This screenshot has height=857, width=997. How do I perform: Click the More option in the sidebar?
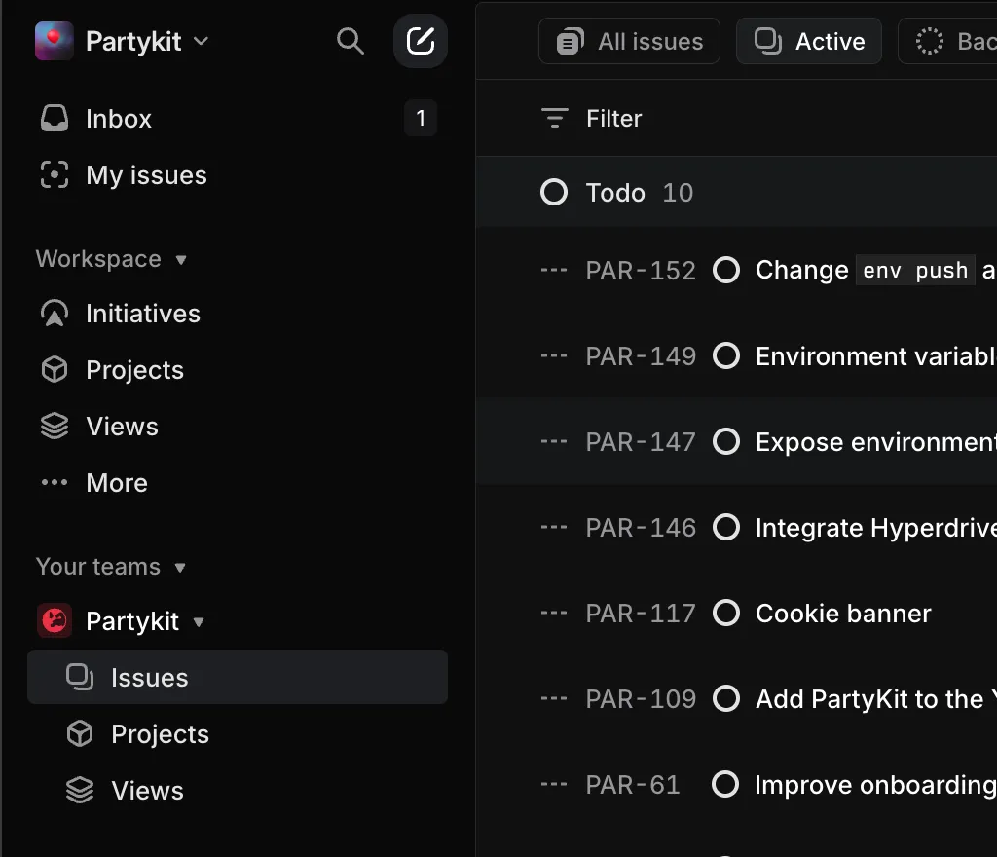(116, 482)
